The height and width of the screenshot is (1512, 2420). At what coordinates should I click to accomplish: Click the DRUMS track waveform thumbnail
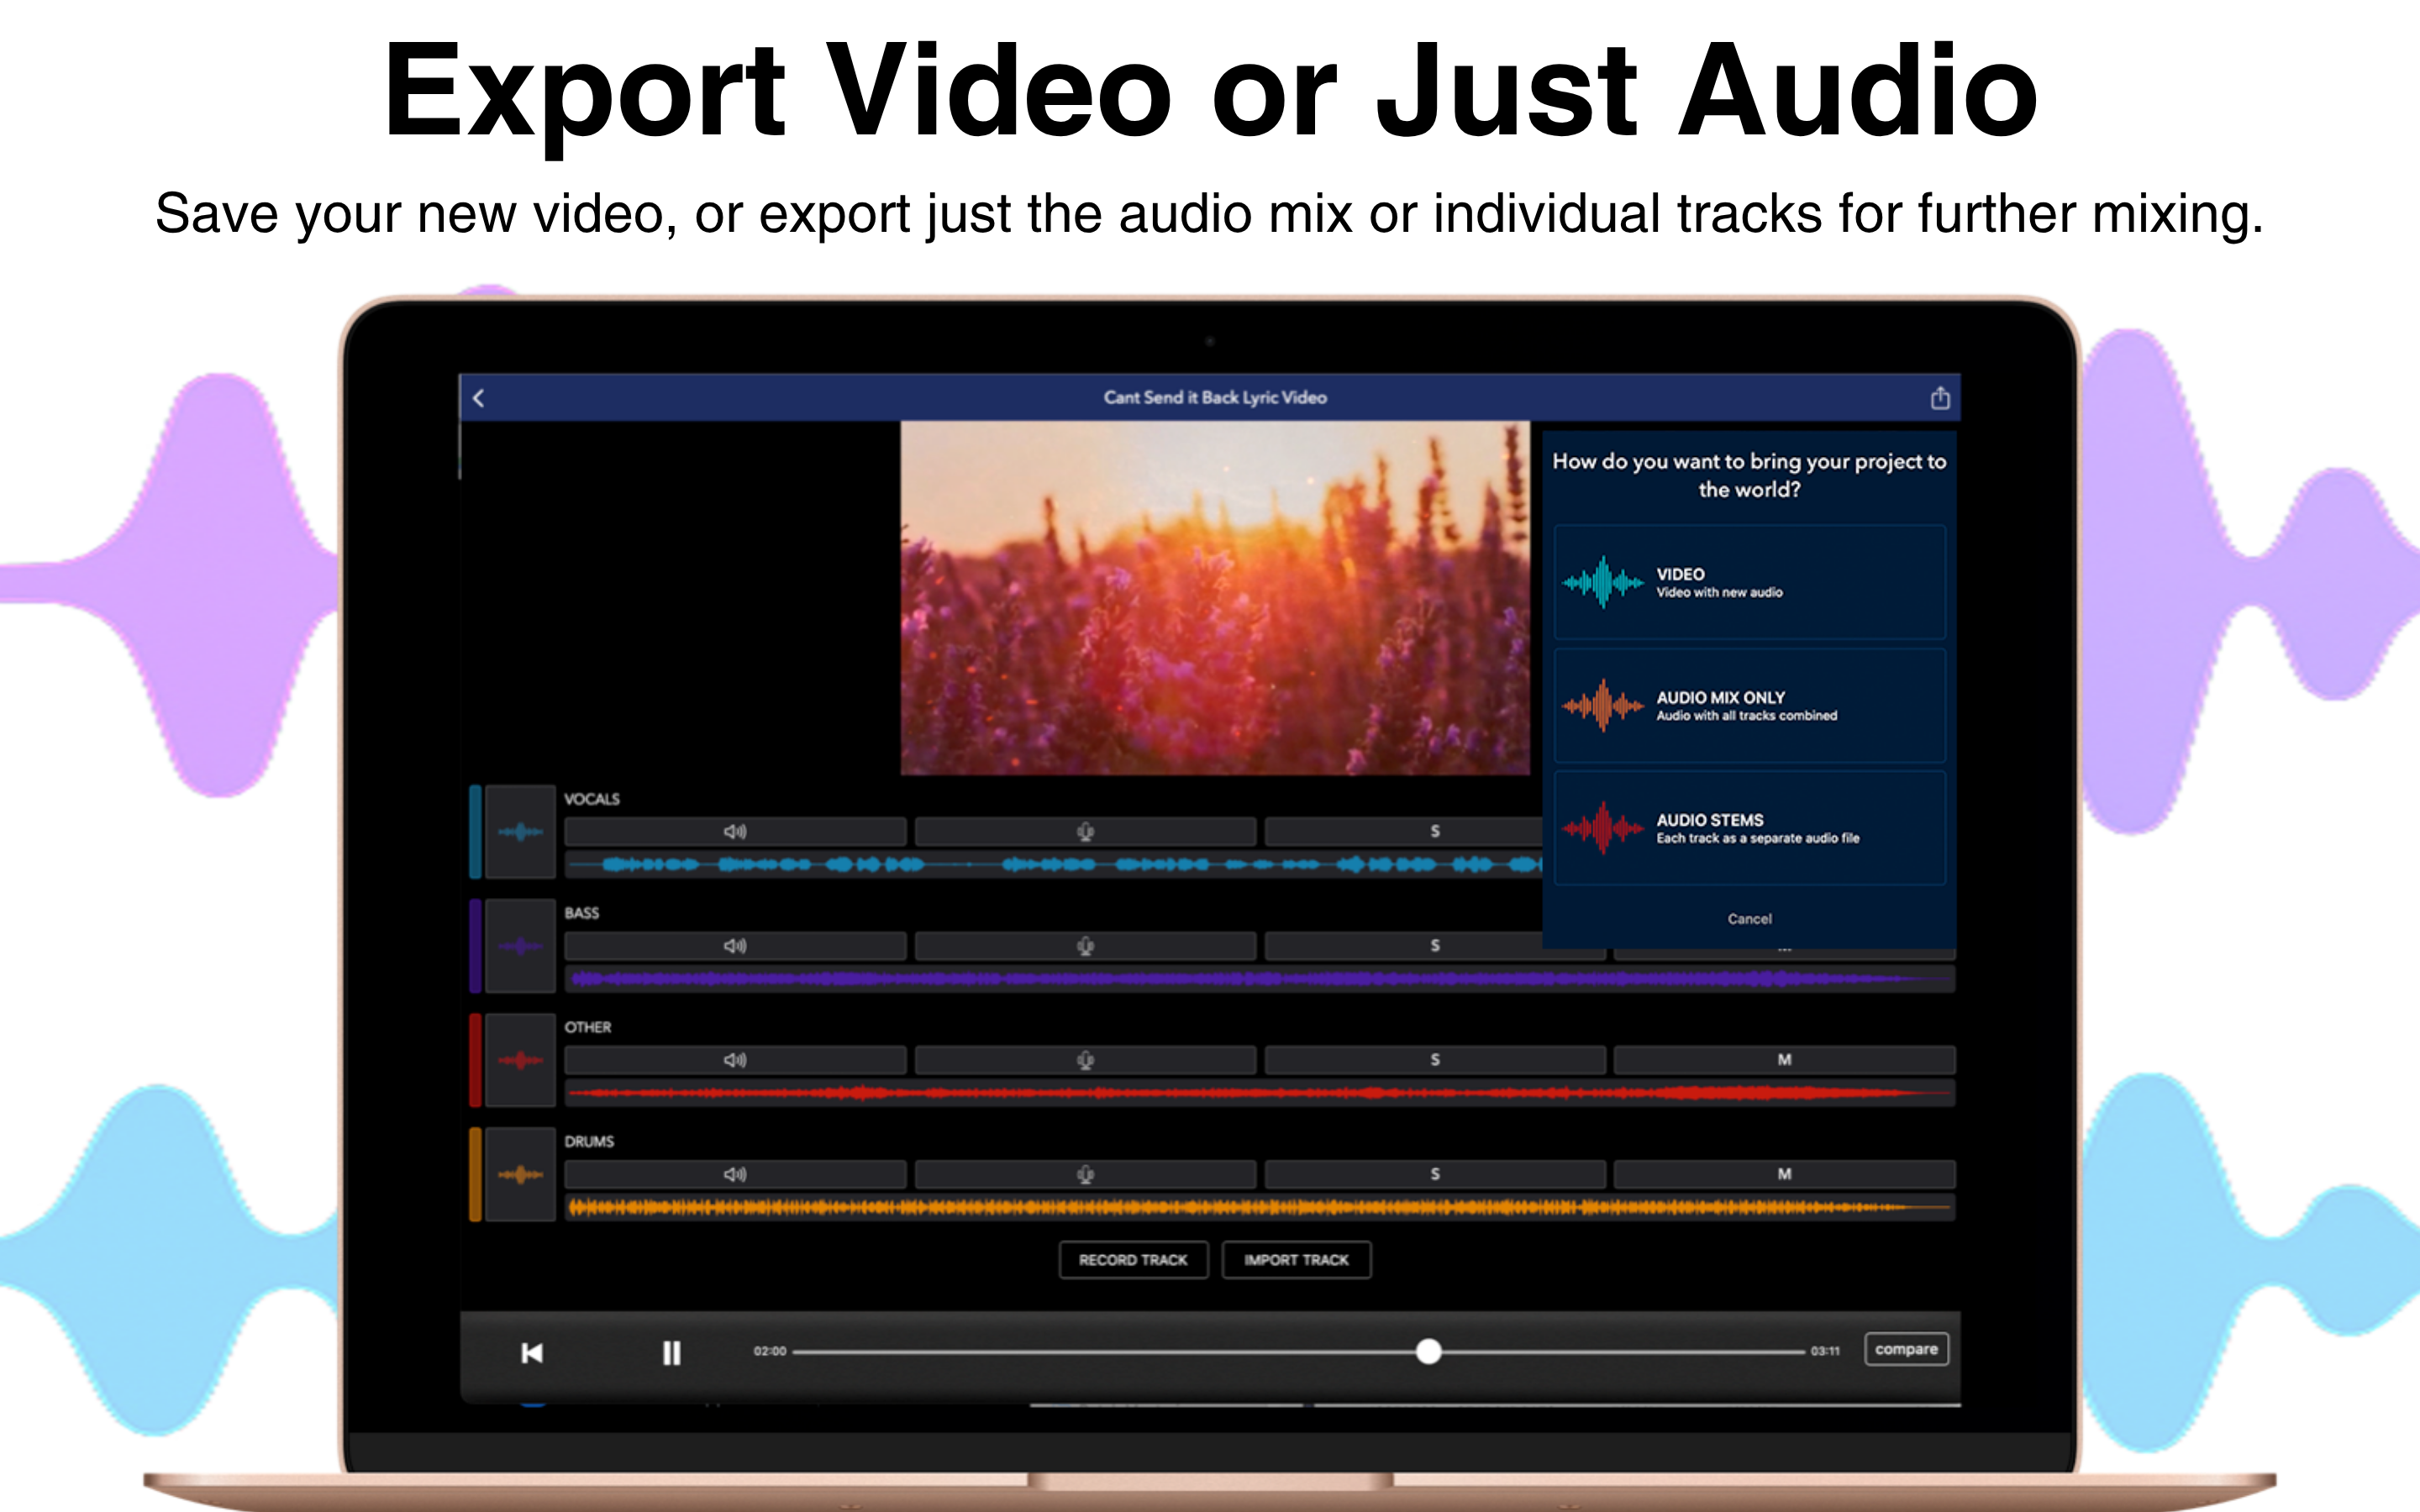[x=520, y=1174]
